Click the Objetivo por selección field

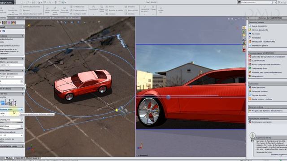pos(12,65)
